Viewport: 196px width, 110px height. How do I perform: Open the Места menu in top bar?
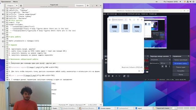pos(15,2)
